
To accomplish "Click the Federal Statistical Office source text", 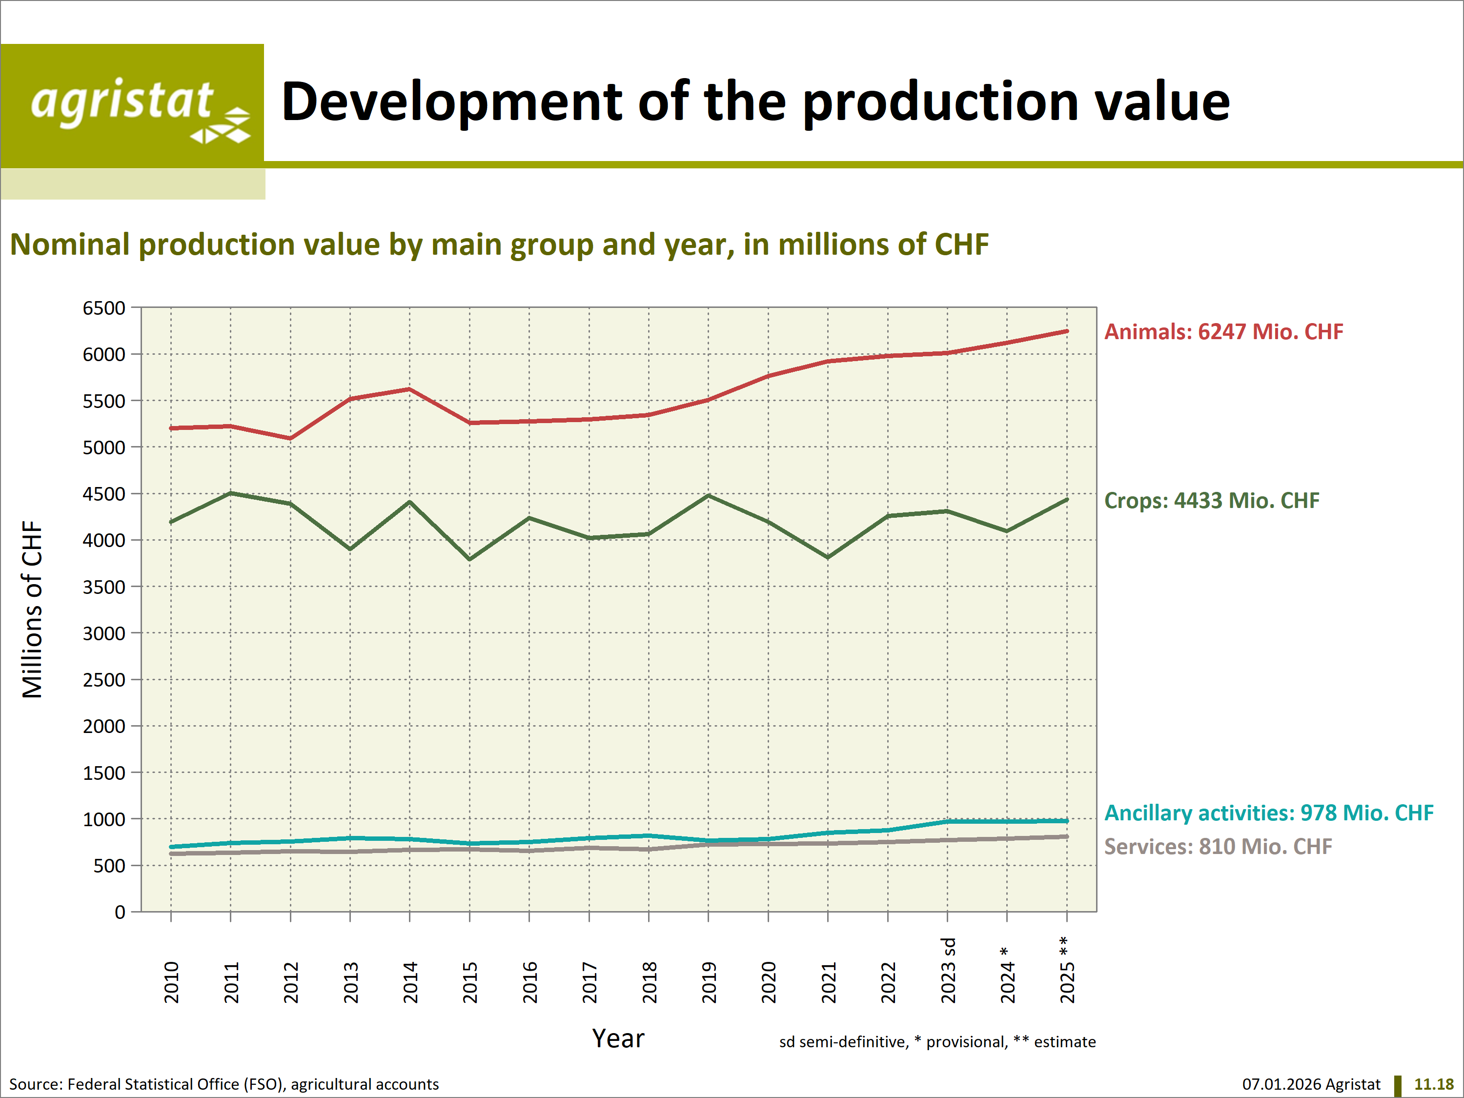I will pyautogui.click(x=224, y=1084).
